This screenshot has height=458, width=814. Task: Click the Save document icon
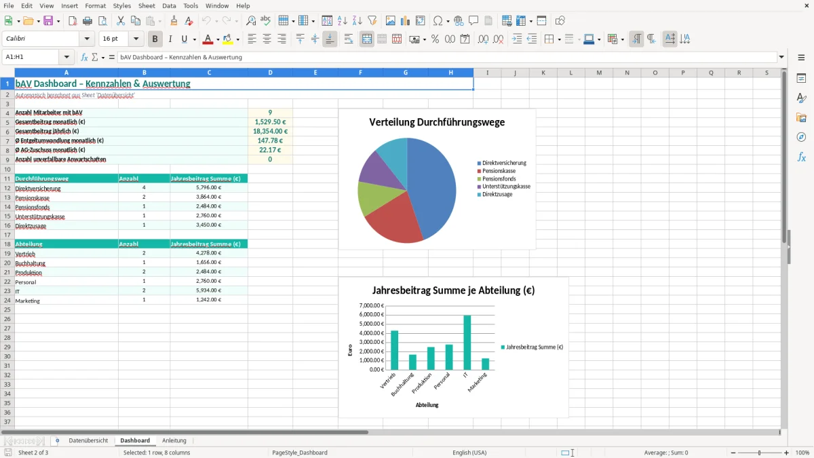pyautogui.click(x=50, y=21)
